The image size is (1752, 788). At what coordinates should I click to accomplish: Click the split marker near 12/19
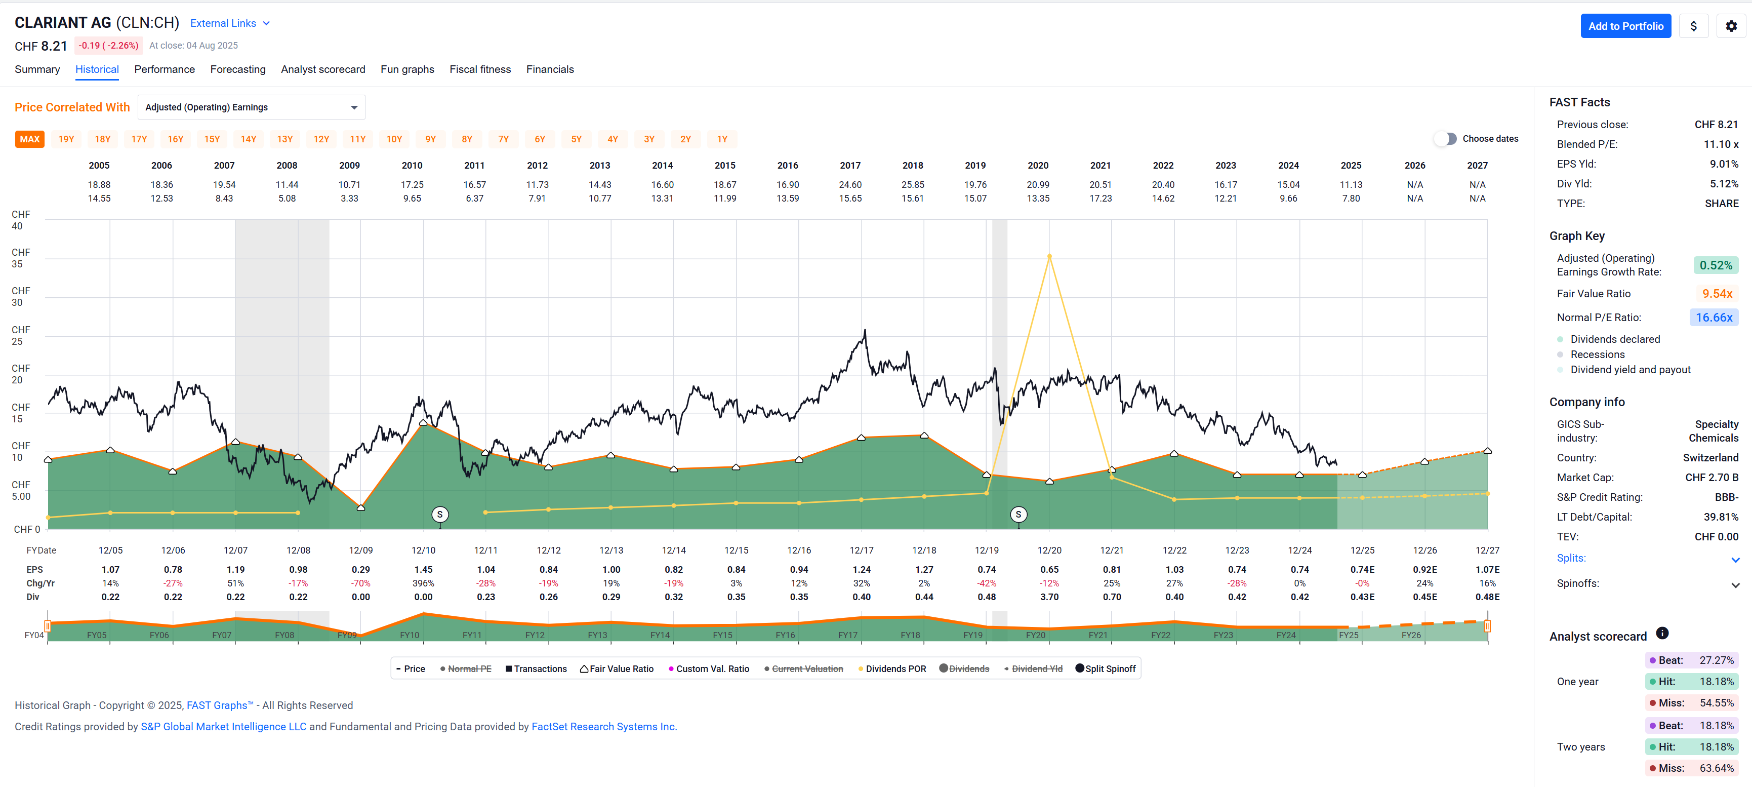[1018, 515]
